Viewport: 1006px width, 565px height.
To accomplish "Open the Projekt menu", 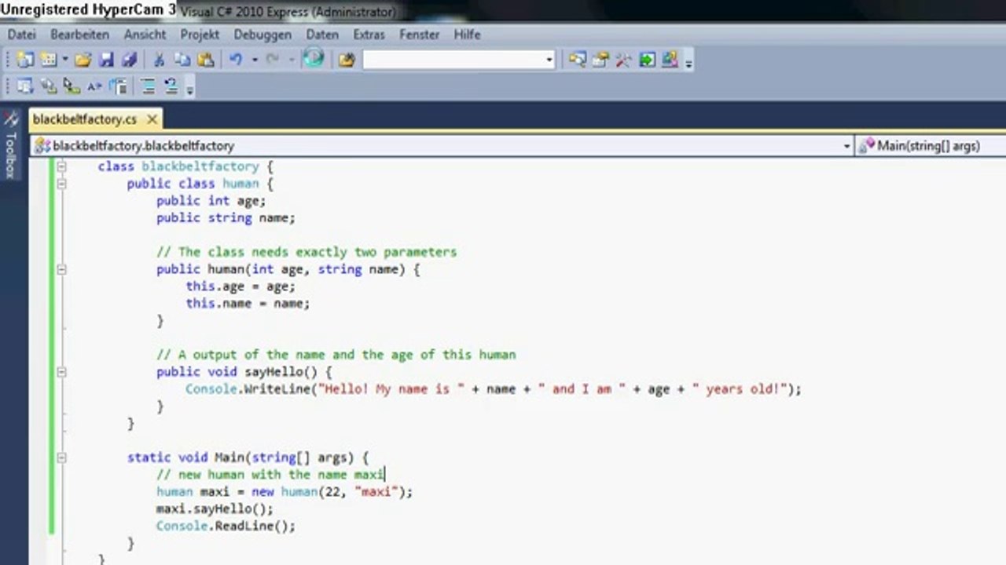I will click(x=200, y=35).
